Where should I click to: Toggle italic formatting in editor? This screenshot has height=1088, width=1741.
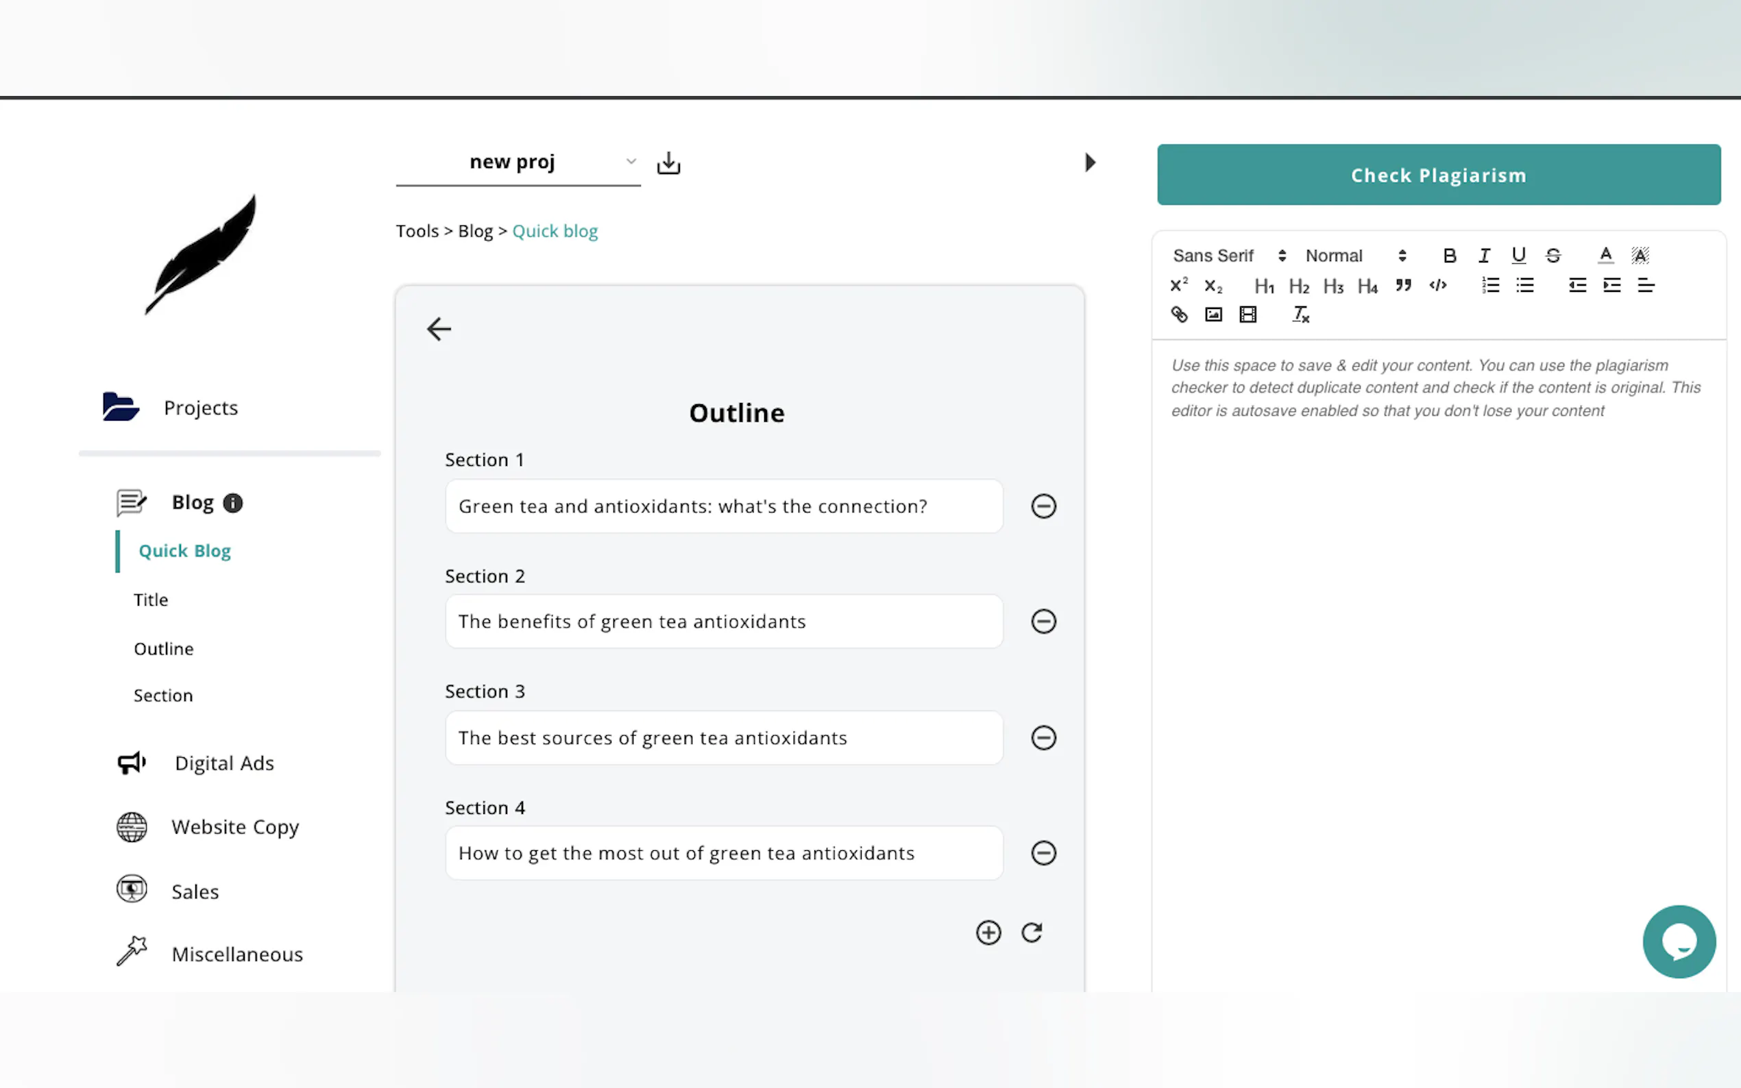pyautogui.click(x=1484, y=256)
